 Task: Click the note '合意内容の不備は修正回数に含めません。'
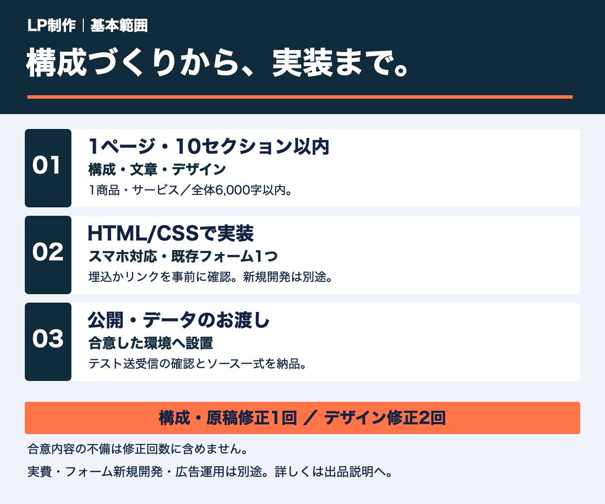(x=137, y=449)
